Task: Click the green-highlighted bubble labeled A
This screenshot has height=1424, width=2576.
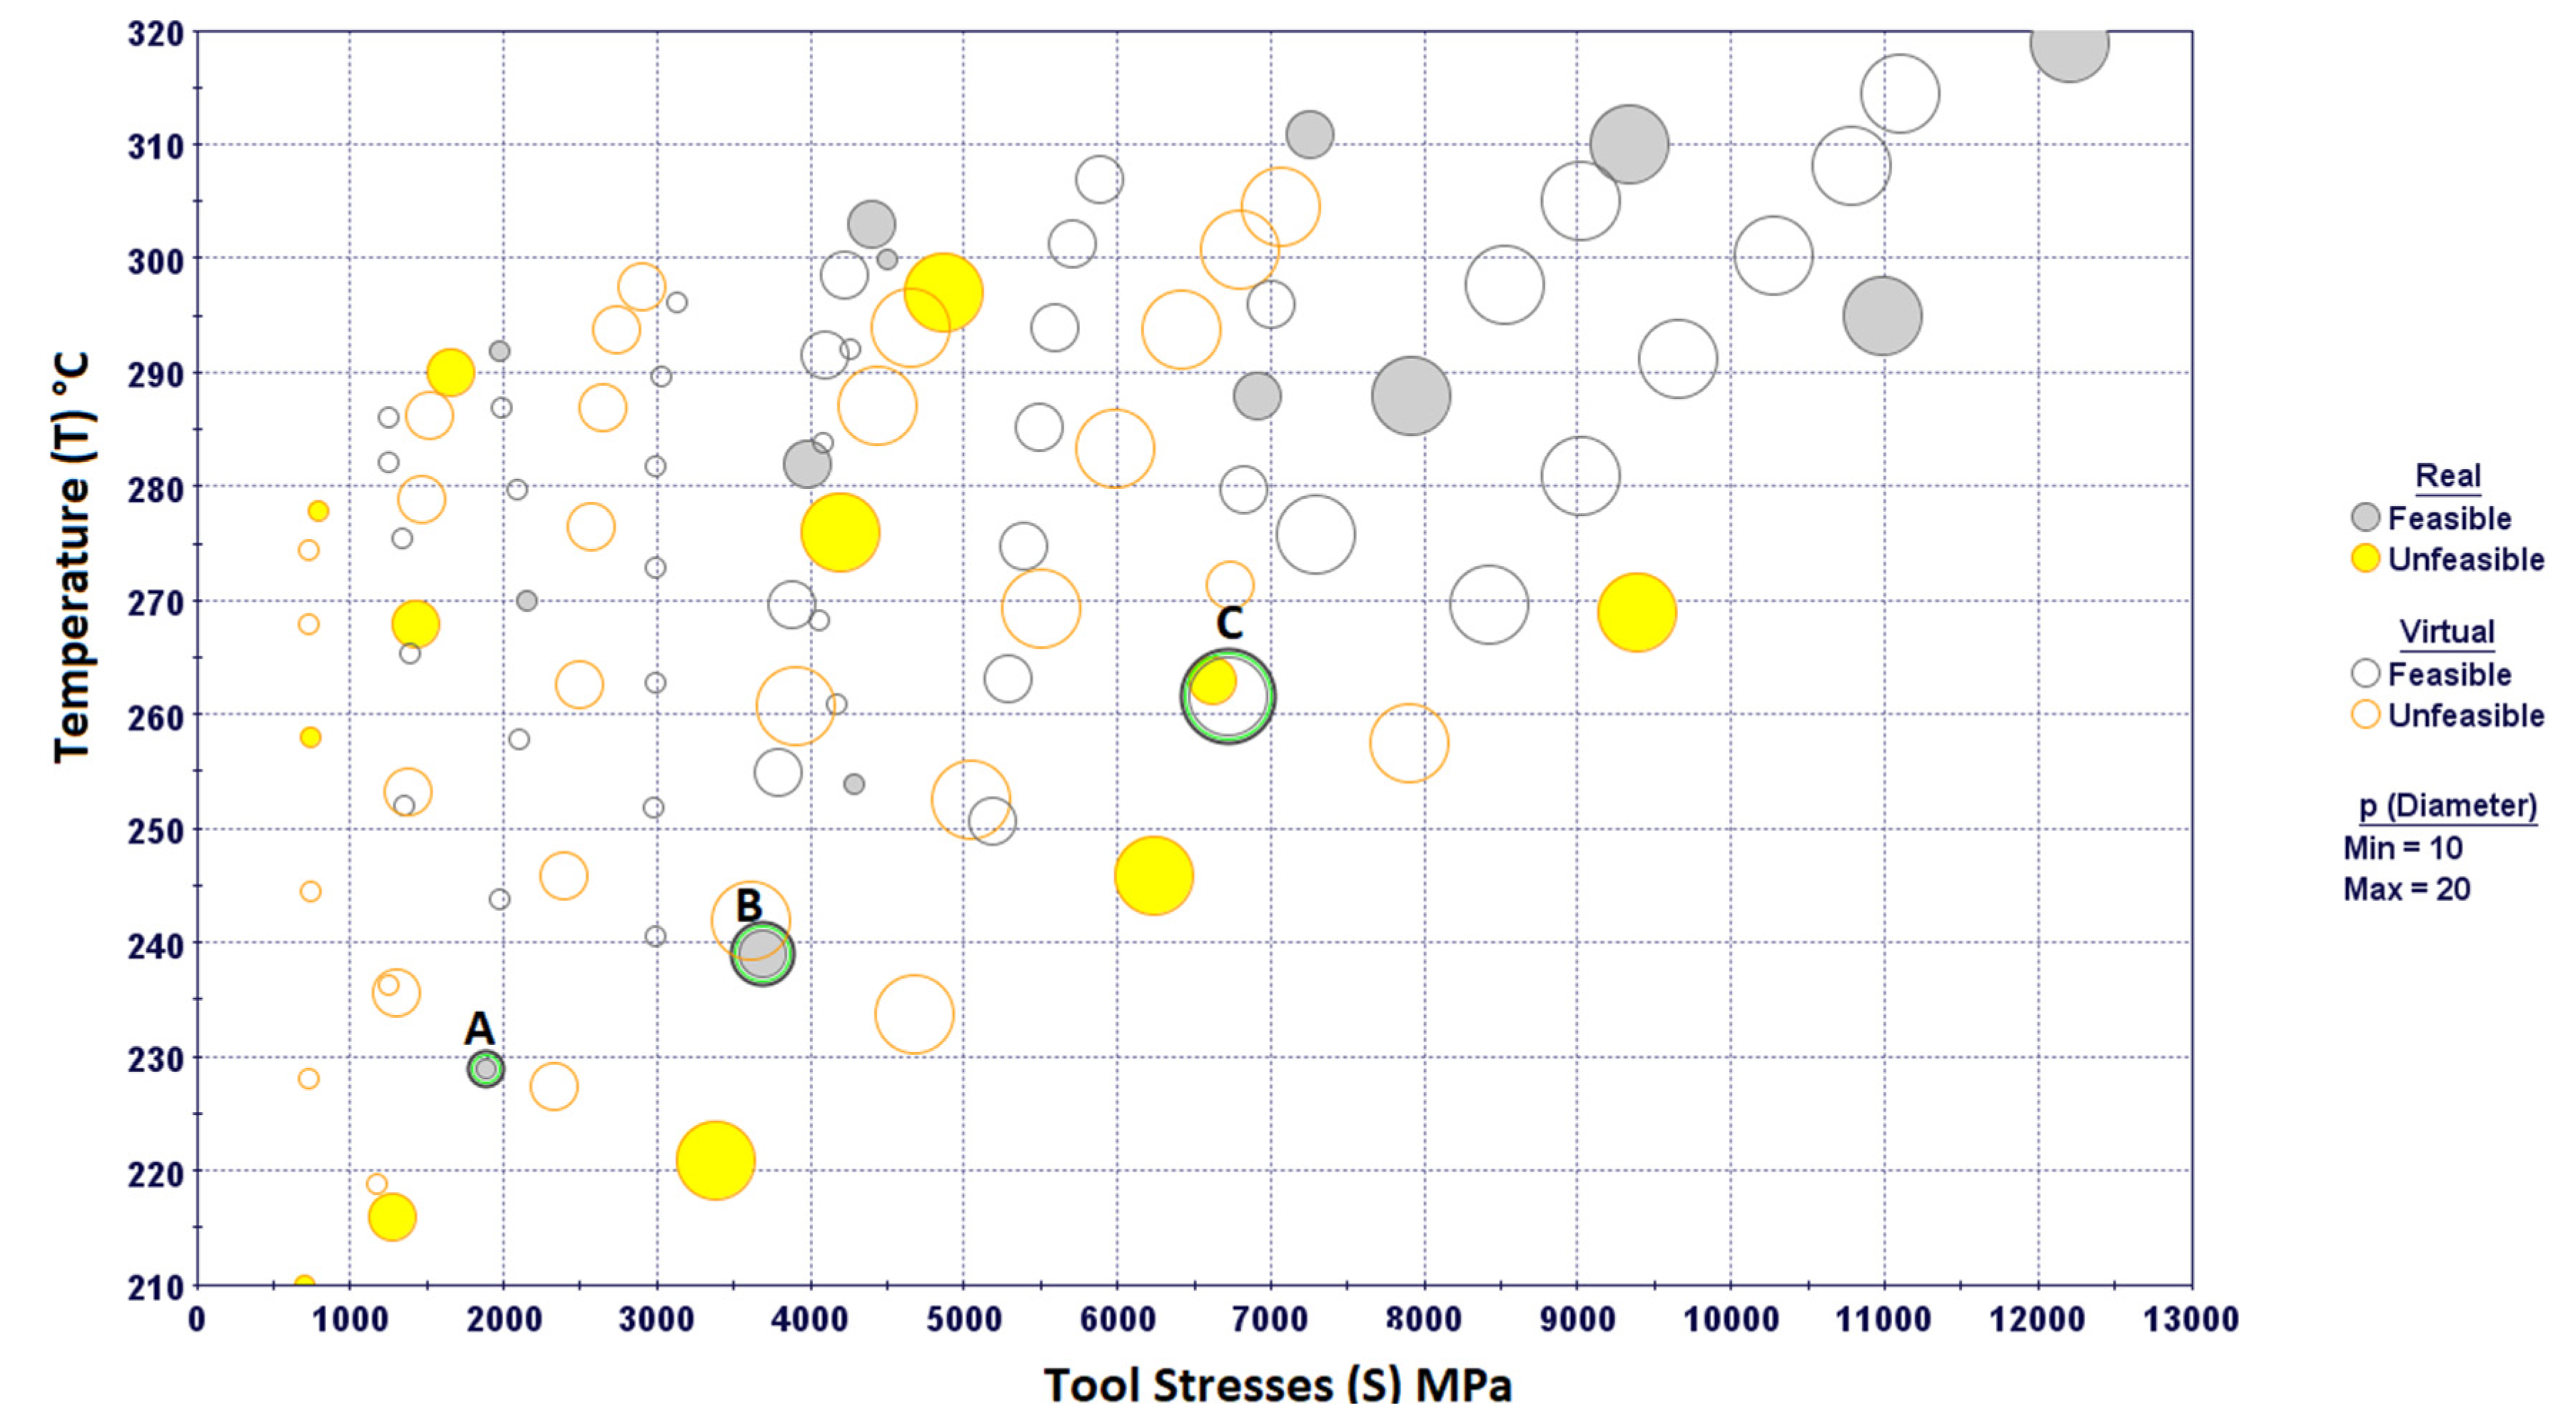Action: click(486, 1069)
